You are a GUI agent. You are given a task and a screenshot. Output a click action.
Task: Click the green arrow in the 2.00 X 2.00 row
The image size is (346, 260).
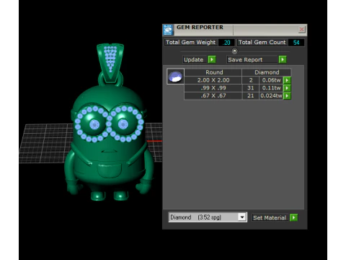pos(287,80)
